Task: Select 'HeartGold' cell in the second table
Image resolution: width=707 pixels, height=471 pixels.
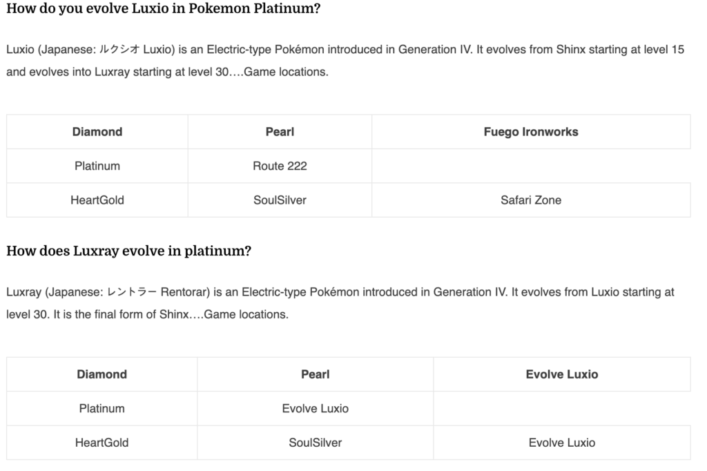Action: pos(102,443)
